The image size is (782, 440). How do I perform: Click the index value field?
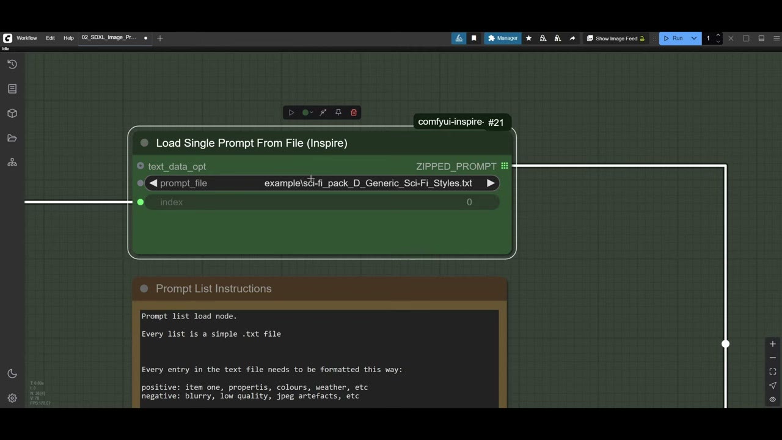(322, 202)
